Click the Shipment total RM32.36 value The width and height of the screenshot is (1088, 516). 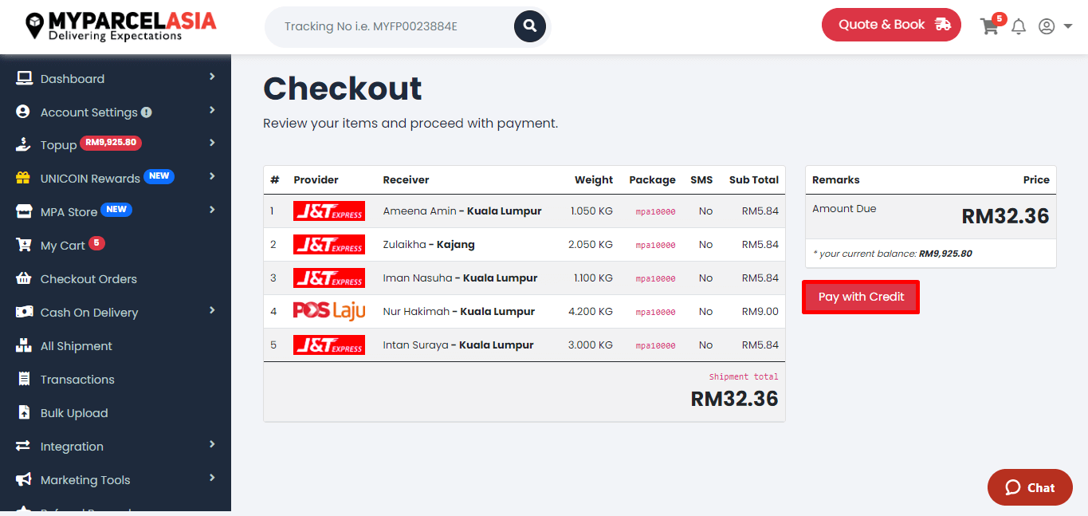(x=734, y=399)
